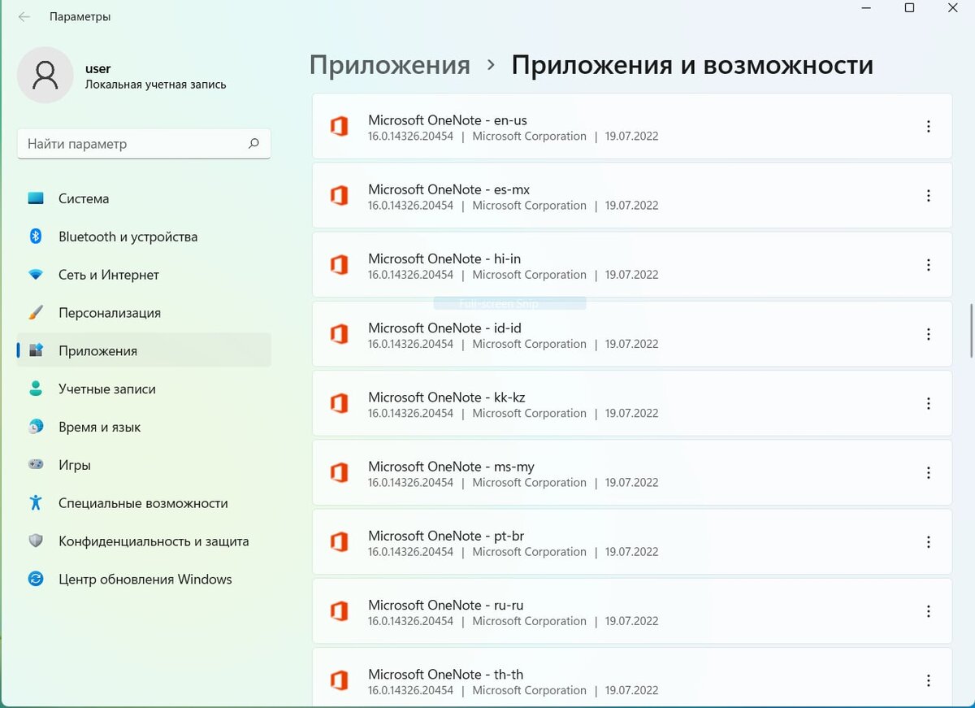Focus the Найти параметр search field
Viewport: 975px width, 708px height.
coord(144,144)
